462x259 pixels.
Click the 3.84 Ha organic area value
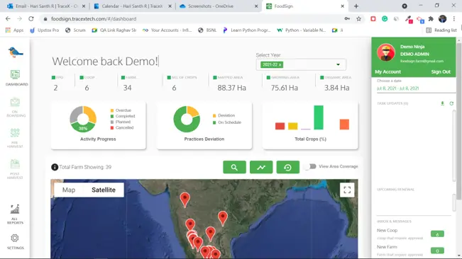tap(337, 88)
